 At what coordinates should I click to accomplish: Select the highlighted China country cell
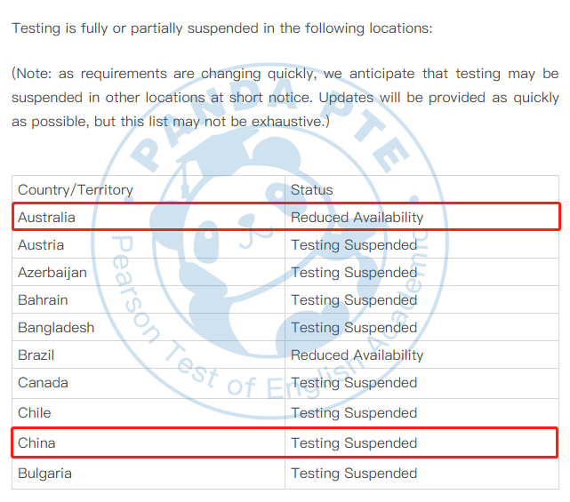click(36, 442)
